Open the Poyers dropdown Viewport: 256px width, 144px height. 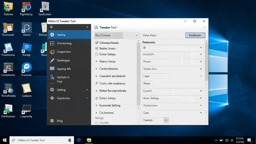(x=173, y=61)
